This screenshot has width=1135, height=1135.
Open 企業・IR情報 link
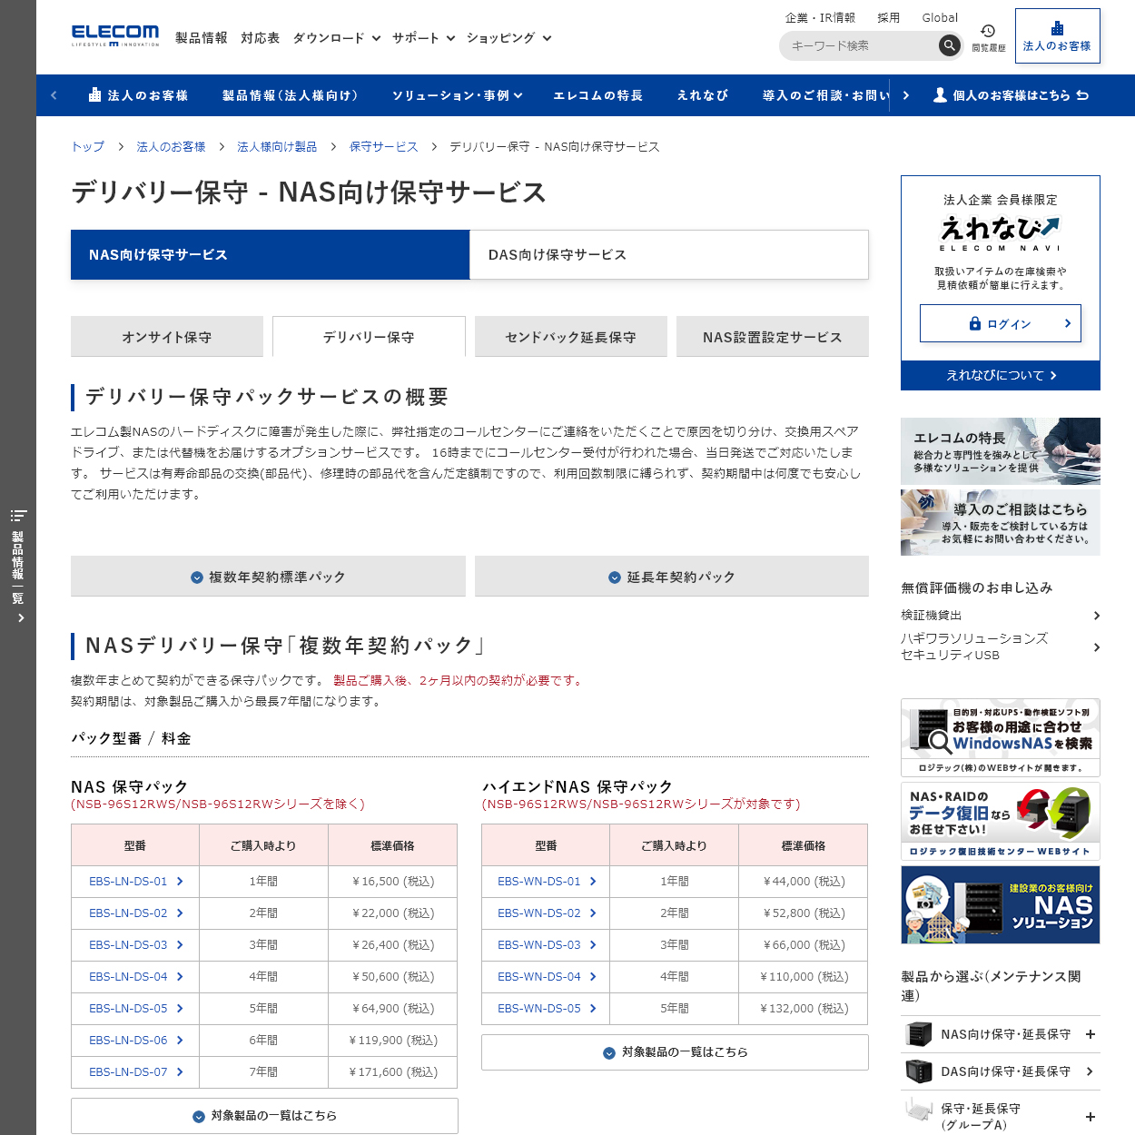click(820, 17)
